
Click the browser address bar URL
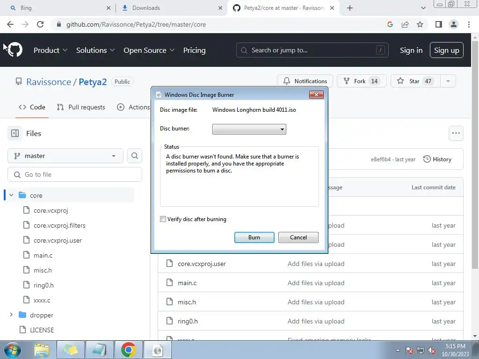[136, 24]
